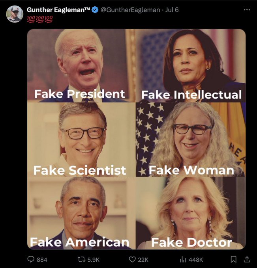Open the image panel captioned Fake American
Viewport: 257px width, 268px height.
81,213
